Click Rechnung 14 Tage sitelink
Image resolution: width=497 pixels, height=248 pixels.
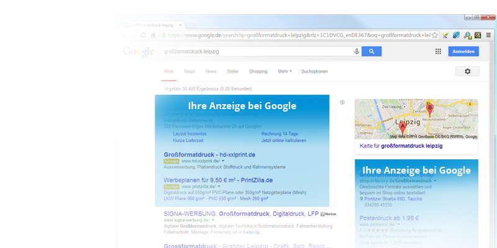tap(280, 134)
